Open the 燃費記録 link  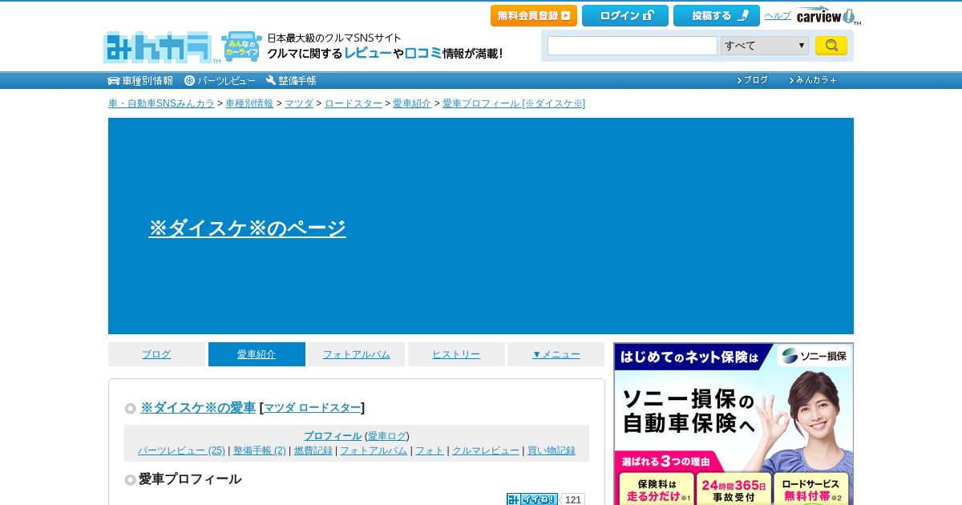pyautogui.click(x=313, y=450)
